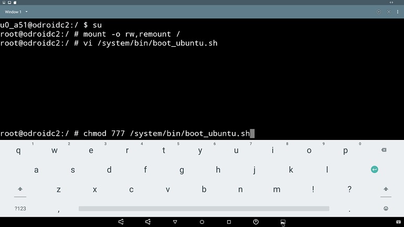The height and width of the screenshot is (227, 404).
Task: Tap the s key
Action: coord(73,170)
